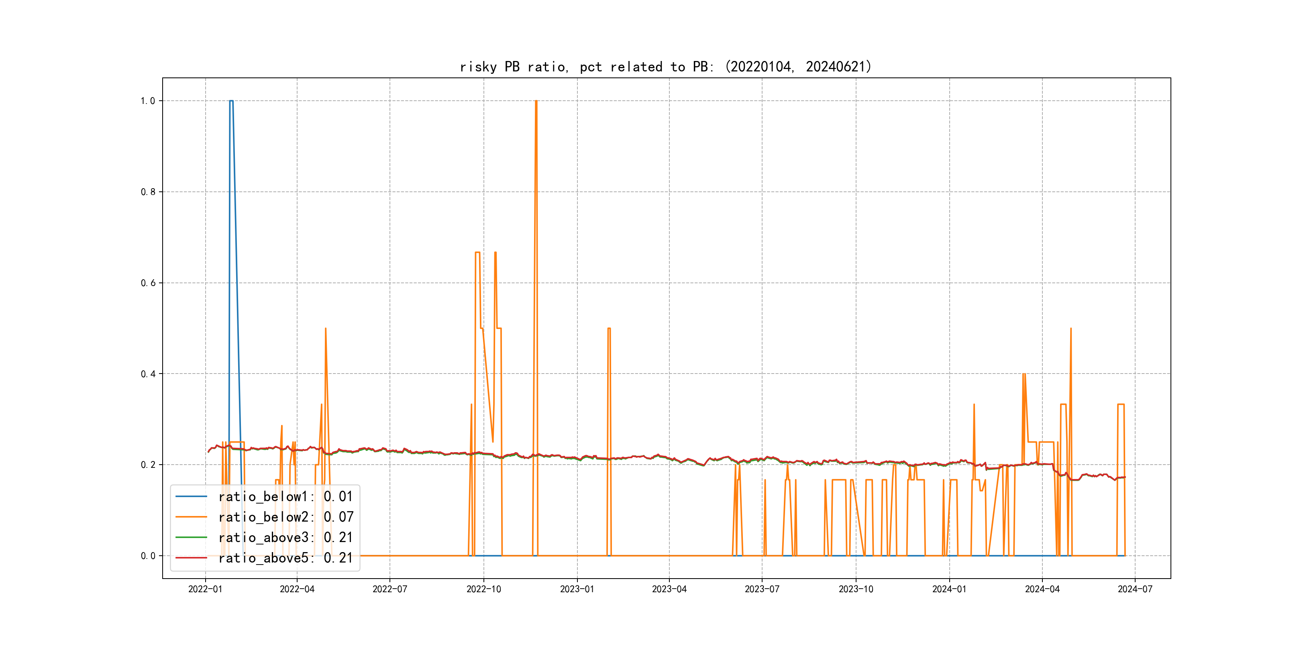Click the blue ratio_below1 legend line

click(191, 497)
